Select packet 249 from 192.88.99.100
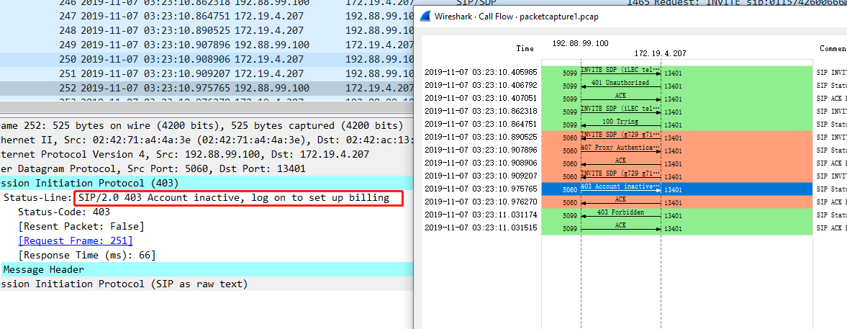847x329 pixels. pyautogui.click(x=207, y=45)
